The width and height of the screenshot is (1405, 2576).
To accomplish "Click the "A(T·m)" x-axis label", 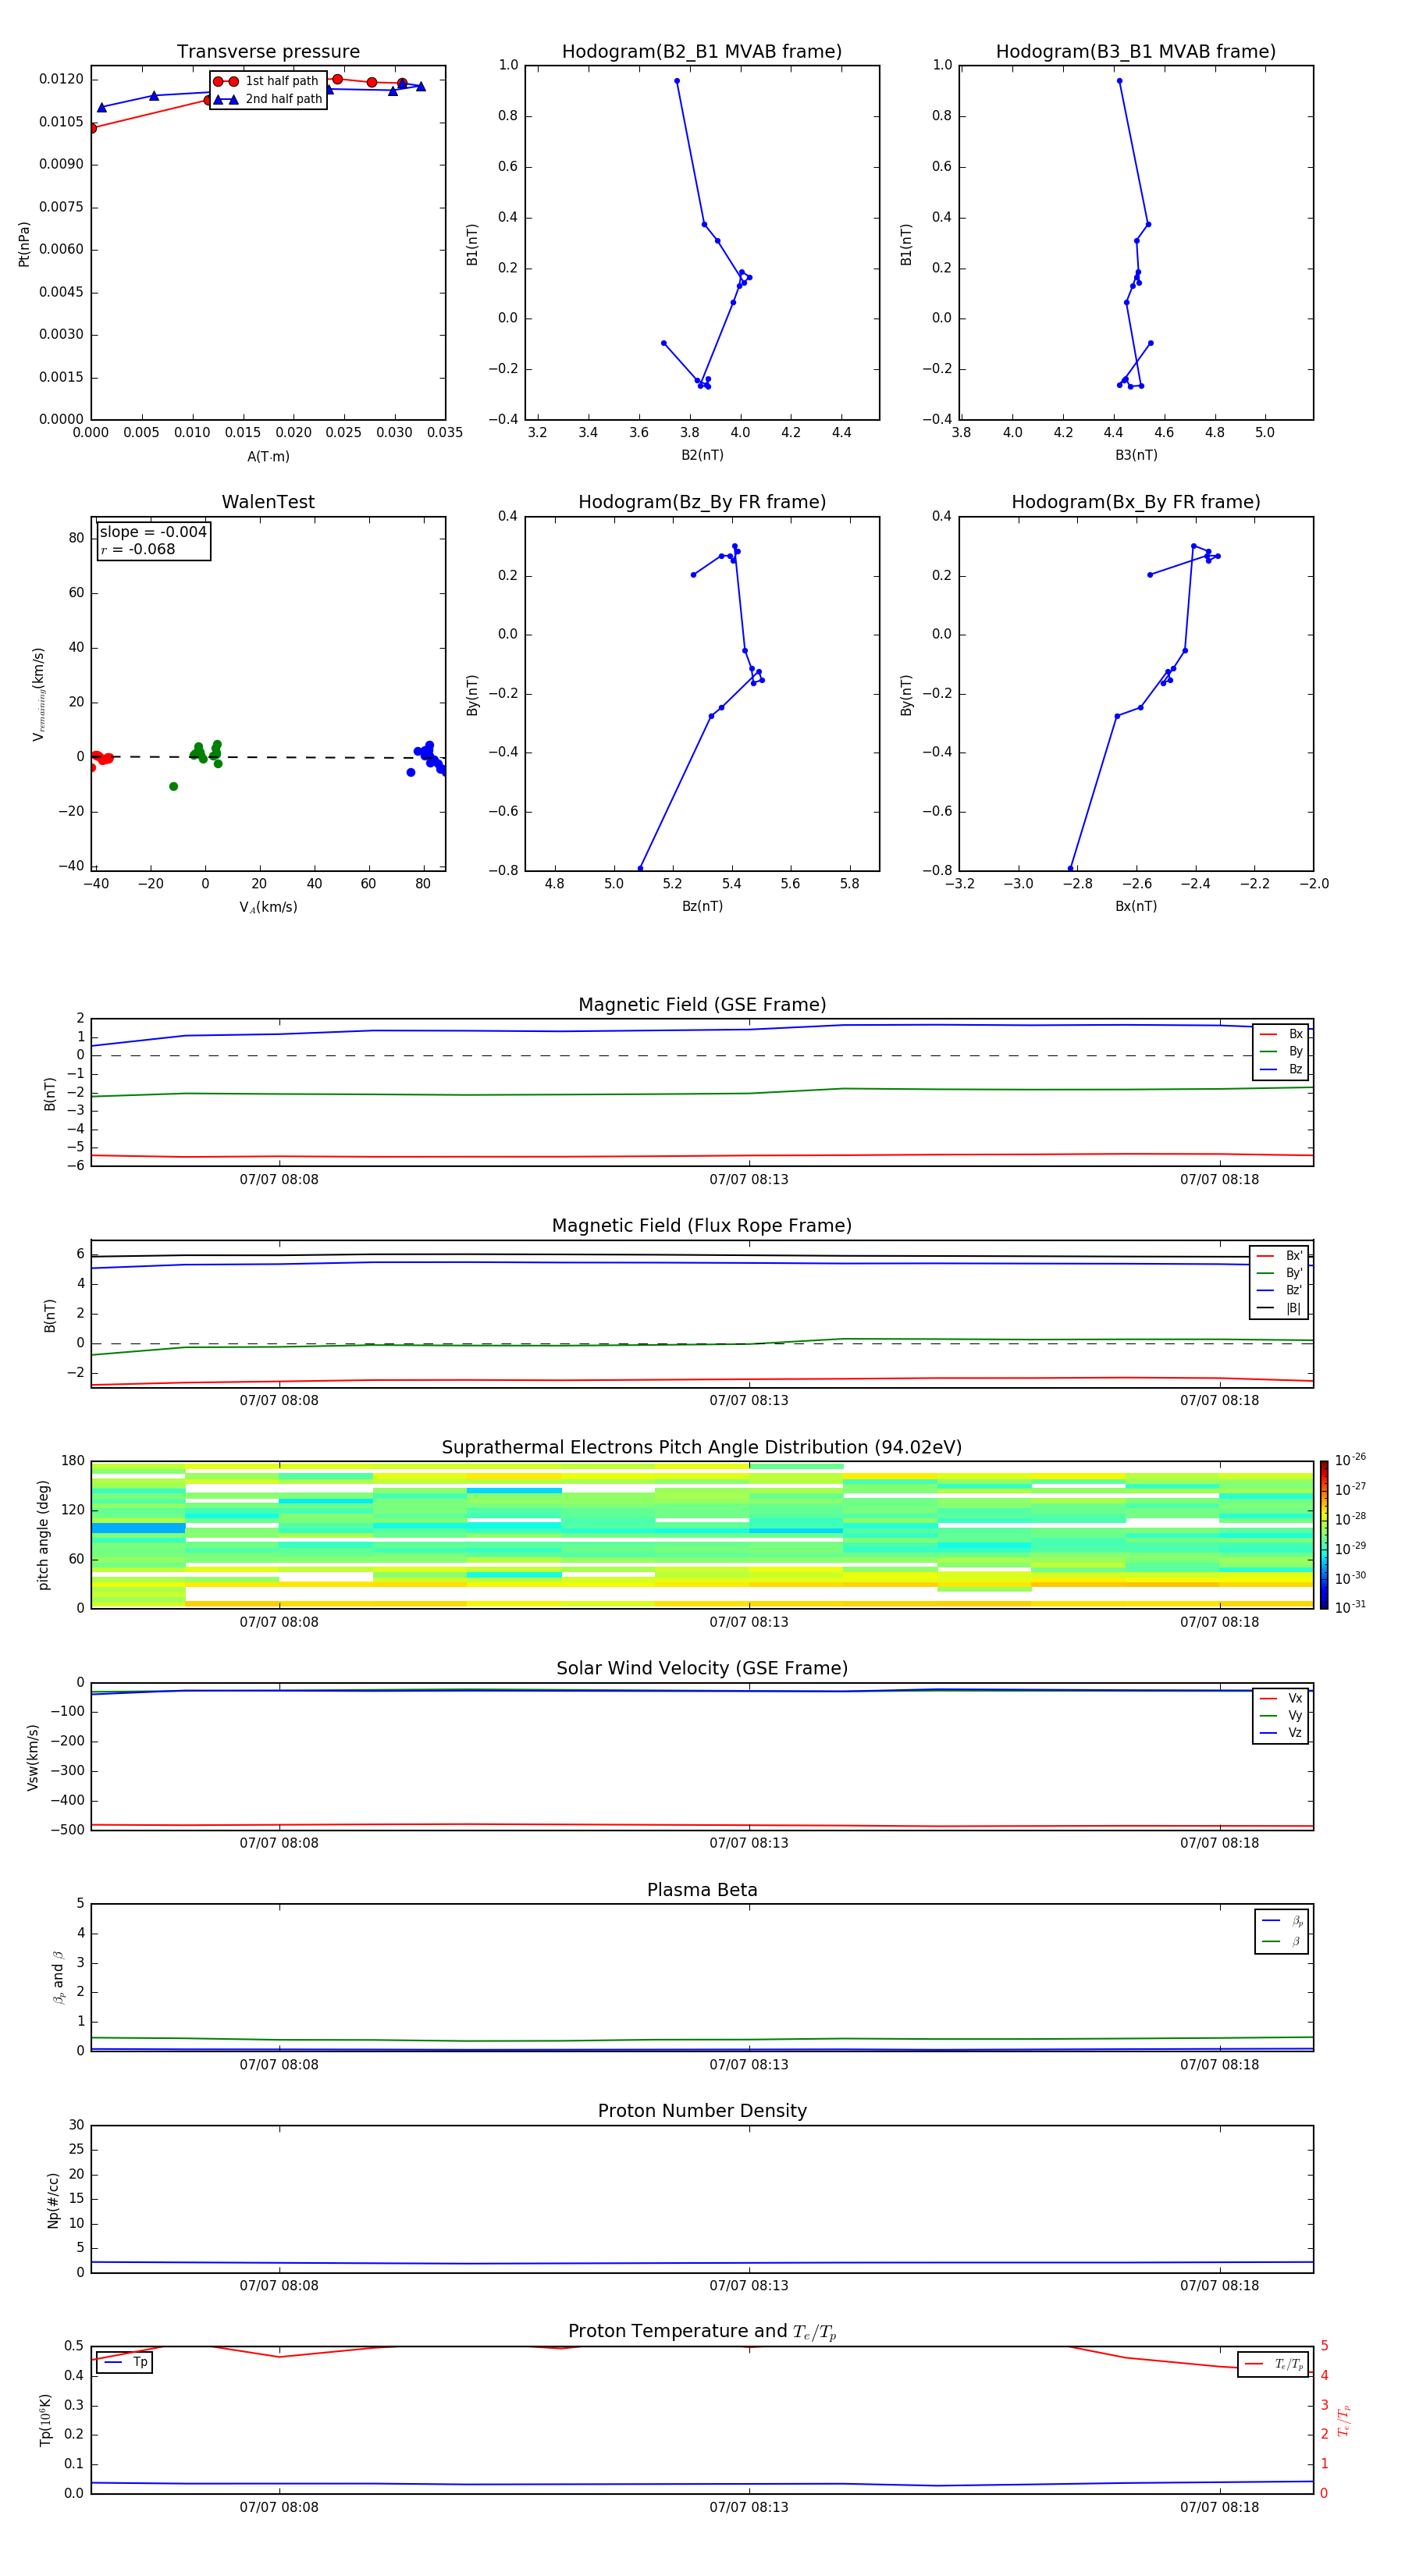I will click(268, 456).
